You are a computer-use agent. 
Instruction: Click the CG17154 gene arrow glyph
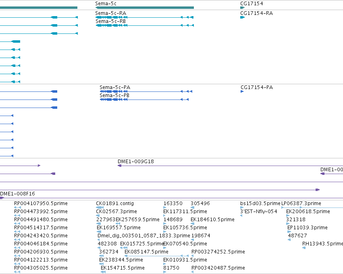[242, 8]
